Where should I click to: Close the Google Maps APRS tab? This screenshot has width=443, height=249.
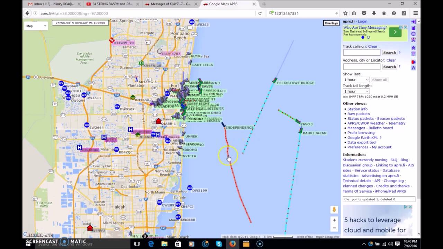pos(254,4)
